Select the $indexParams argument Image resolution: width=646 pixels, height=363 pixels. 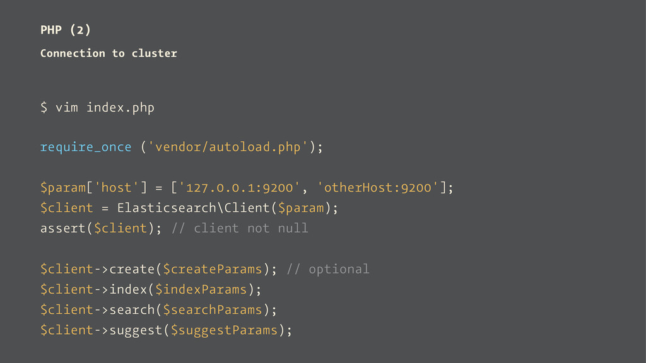click(x=201, y=289)
